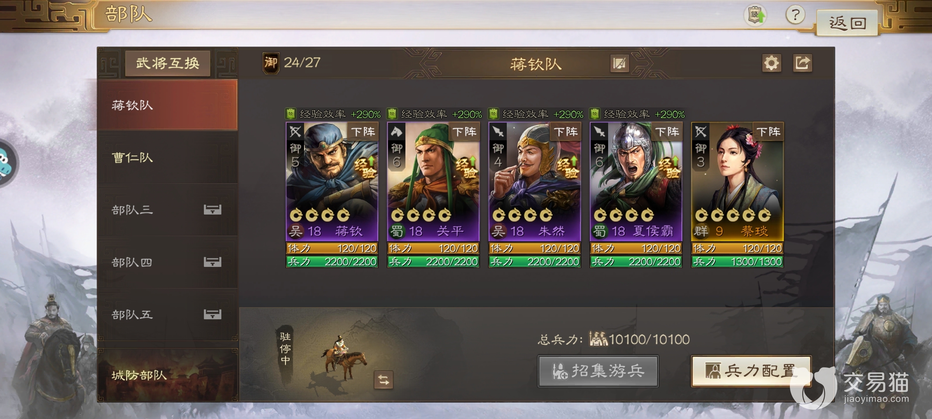The width and height of the screenshot is (932, 419).
Task: Open the 城防部队 city defense tab
Action: coord(167,375)
